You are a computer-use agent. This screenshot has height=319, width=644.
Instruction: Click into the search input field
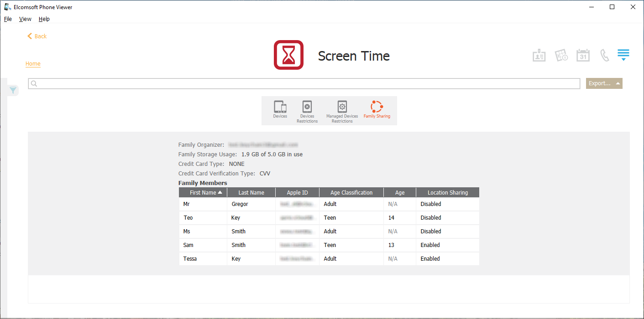click(x=304, y=83)
